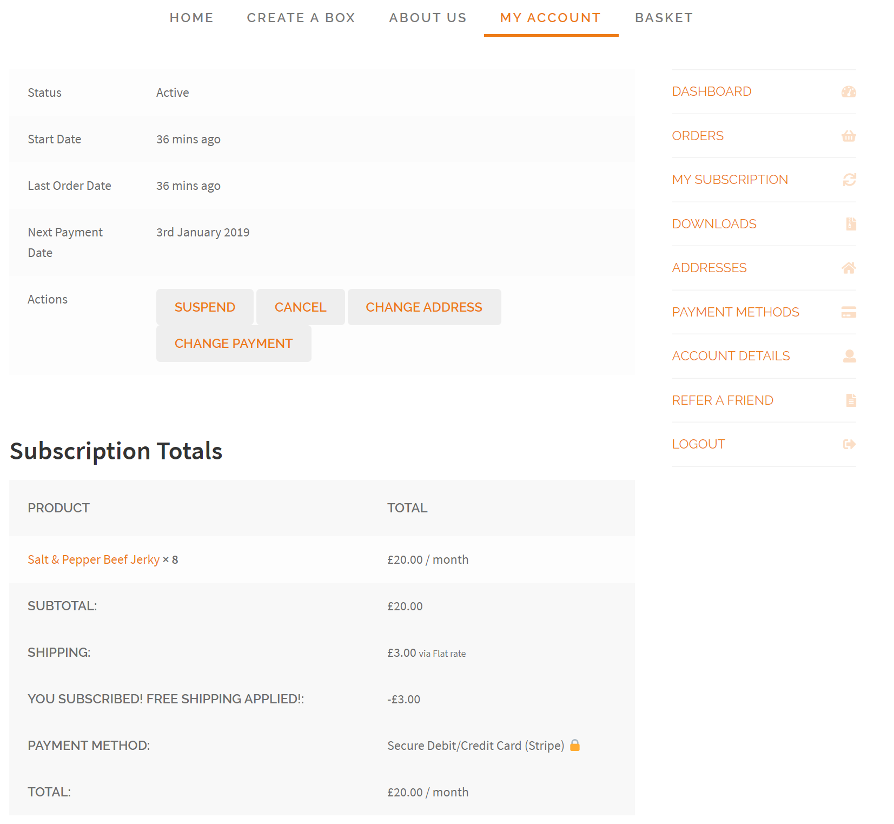
Task: Cancel the subscription
Action: [x=301, y=307]
